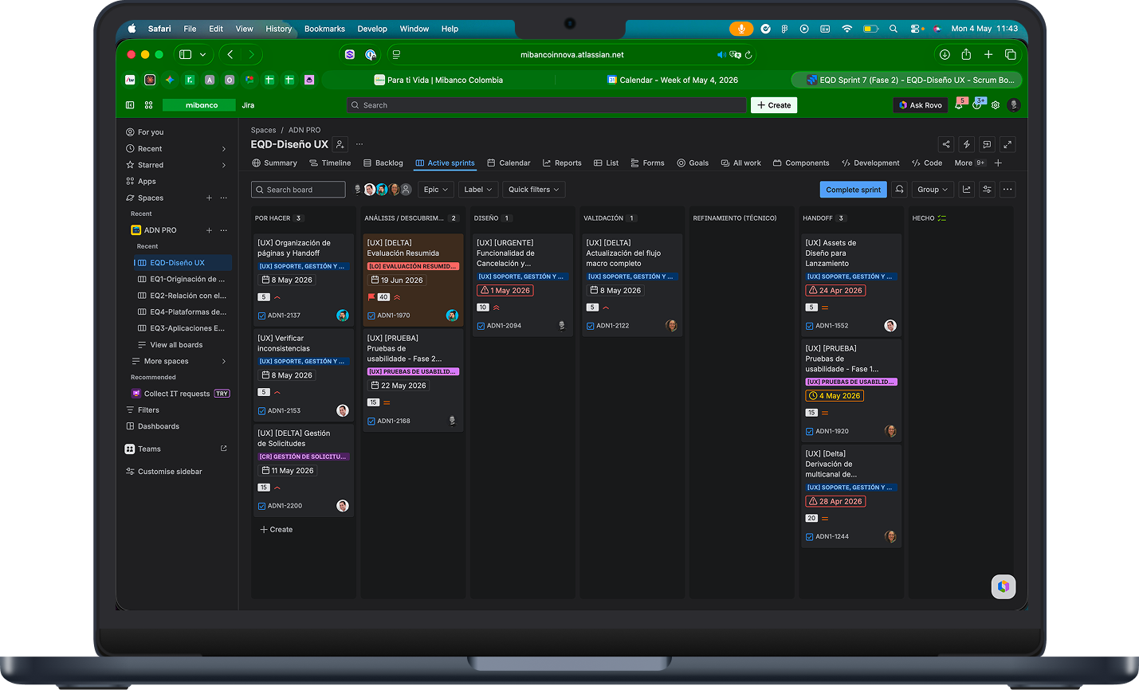Open the Quick filters dropdown
Screen dimensions: 1139x690
(x=534, y=190)
